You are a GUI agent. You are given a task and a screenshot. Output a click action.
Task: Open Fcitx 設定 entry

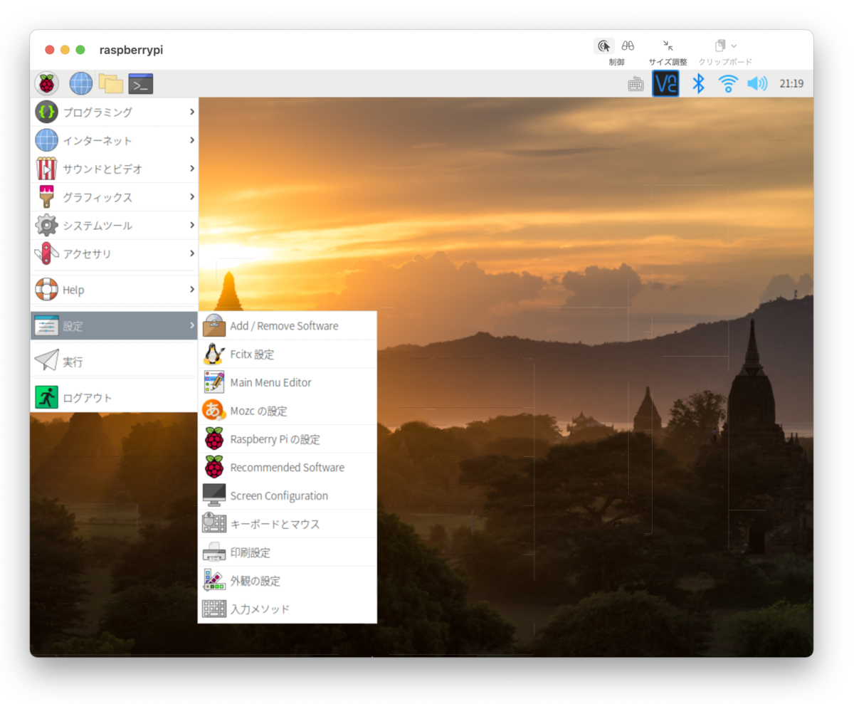pos(288,354)
